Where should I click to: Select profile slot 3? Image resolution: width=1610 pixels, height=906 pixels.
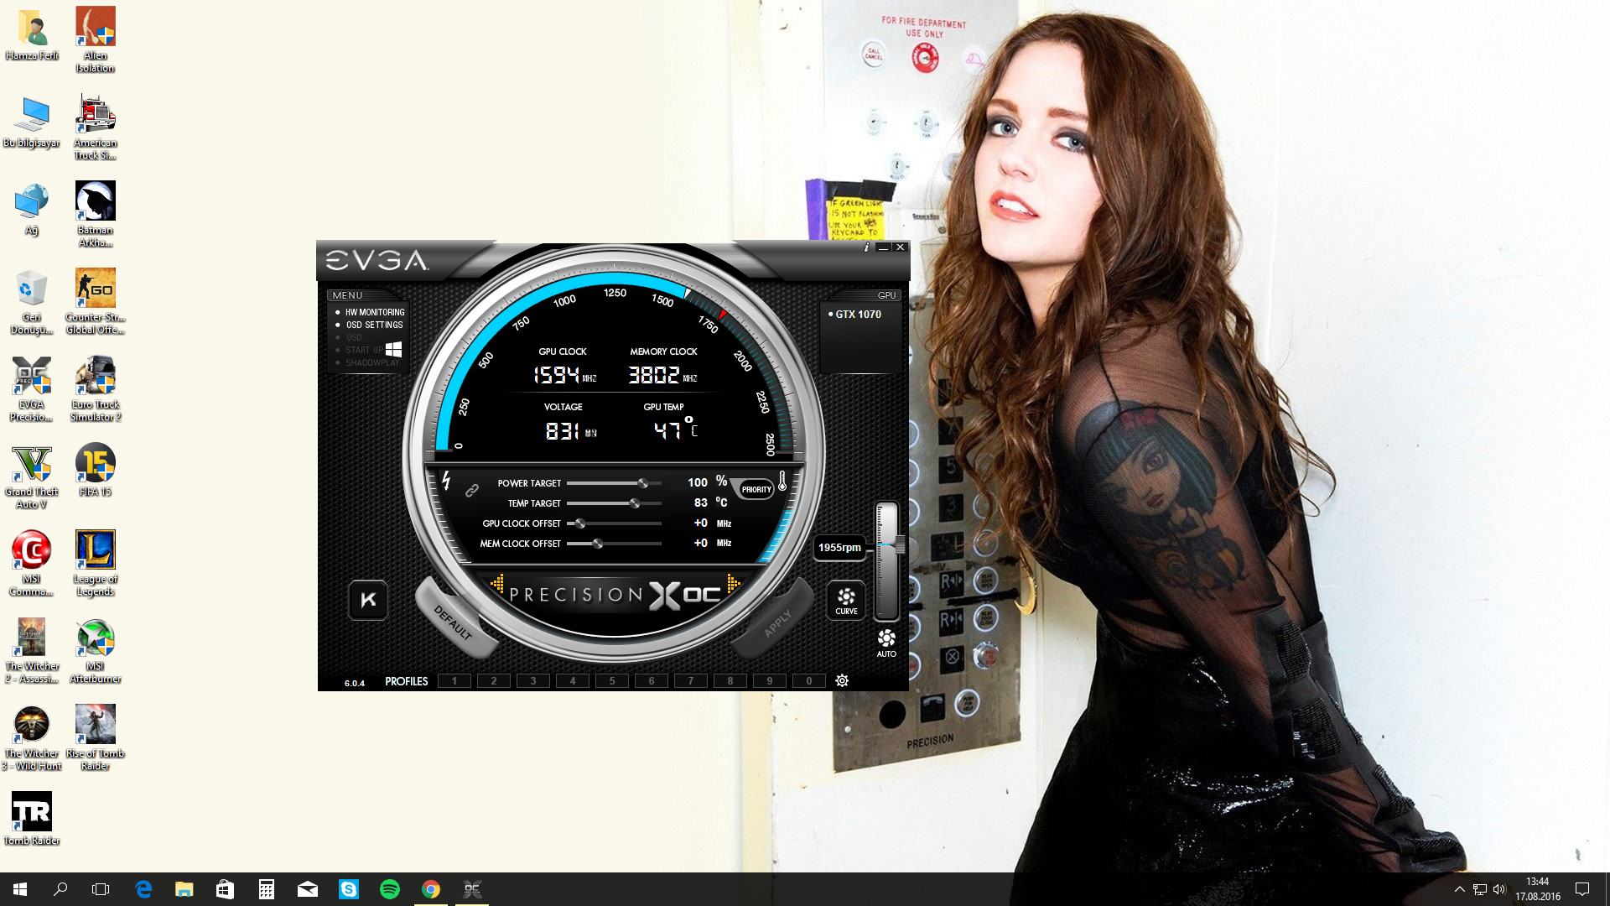point(533,681)
